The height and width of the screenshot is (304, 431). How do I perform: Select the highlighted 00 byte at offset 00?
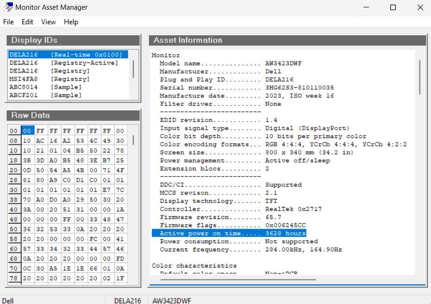pos(27,131)
